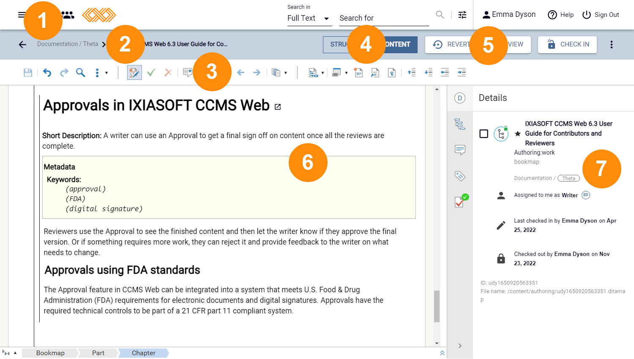Click the insert new topic icon
The width and height of the screenshot is (634, 359).
pos(358,73)
